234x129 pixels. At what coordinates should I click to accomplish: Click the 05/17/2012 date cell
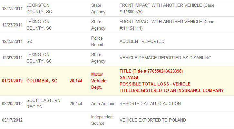tap(12, 120)
